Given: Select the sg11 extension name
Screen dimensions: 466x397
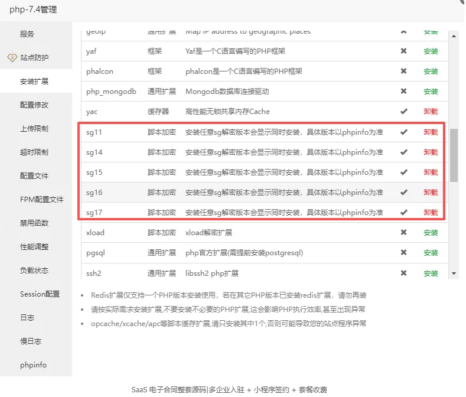Looking at the screenshot, I should pos(94,132).
